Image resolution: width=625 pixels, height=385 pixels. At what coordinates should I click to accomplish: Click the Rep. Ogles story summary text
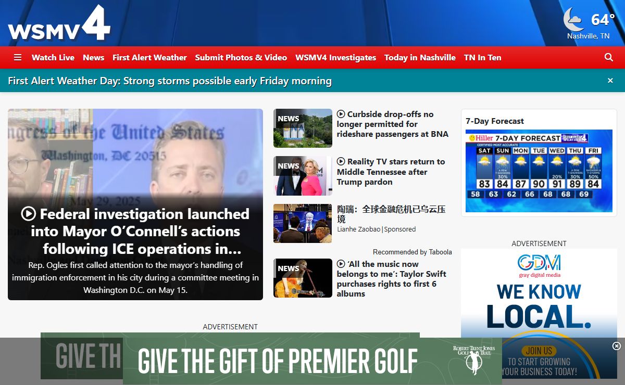(x=135, y=278)
